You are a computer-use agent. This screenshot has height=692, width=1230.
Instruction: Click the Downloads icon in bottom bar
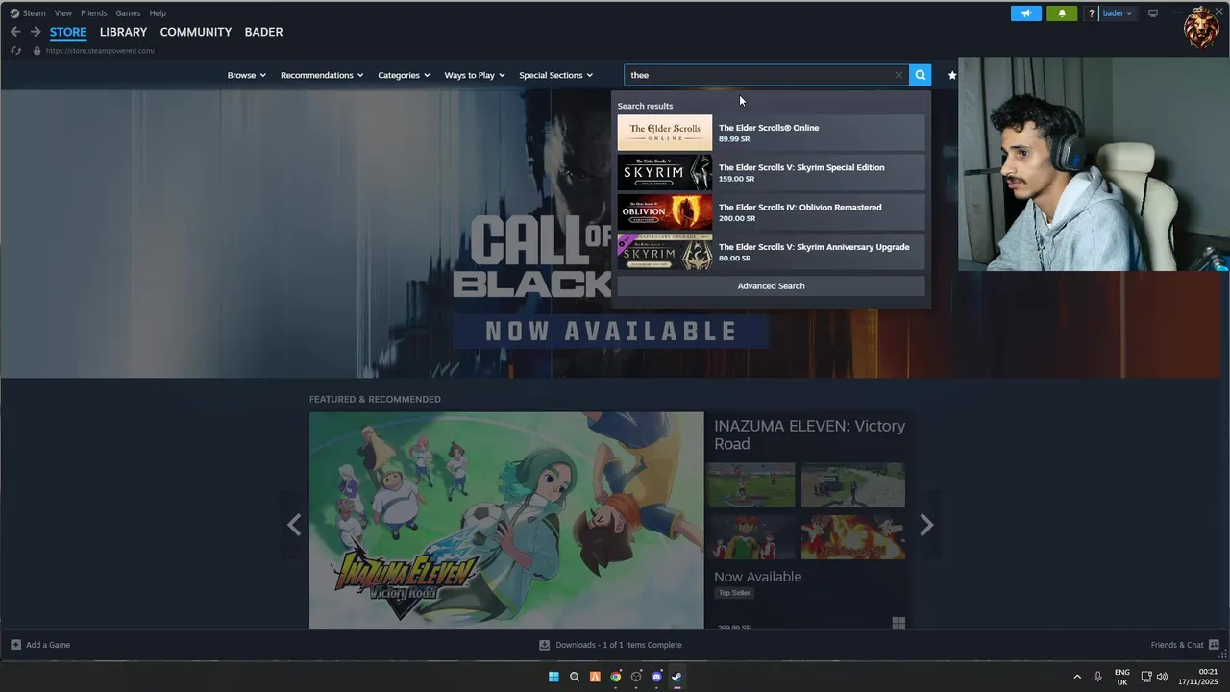(545, 645)
